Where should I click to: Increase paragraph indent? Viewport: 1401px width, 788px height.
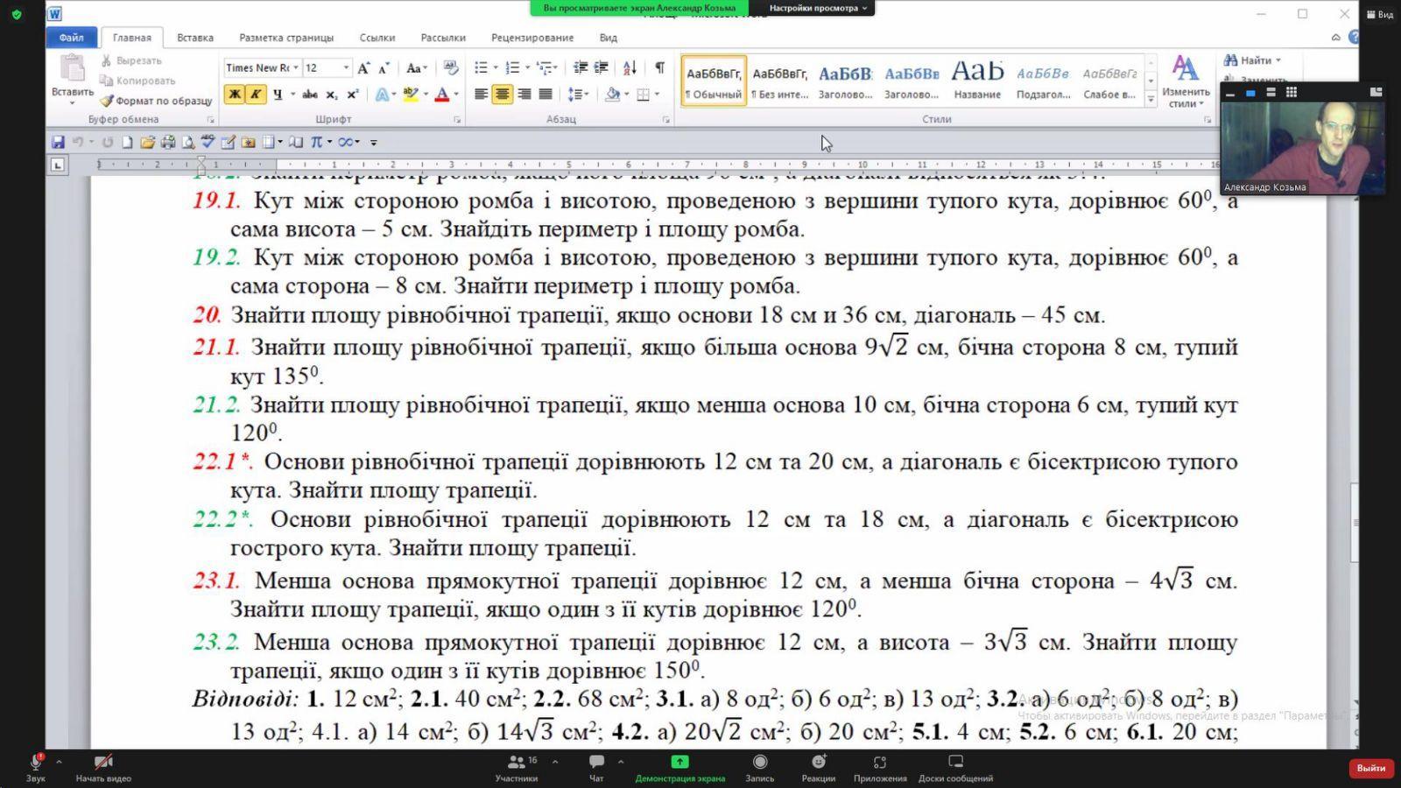coord(601,67)
